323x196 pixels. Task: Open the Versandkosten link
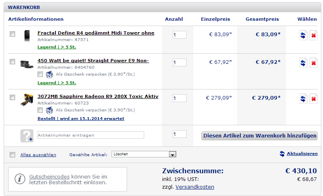point(195,187)
